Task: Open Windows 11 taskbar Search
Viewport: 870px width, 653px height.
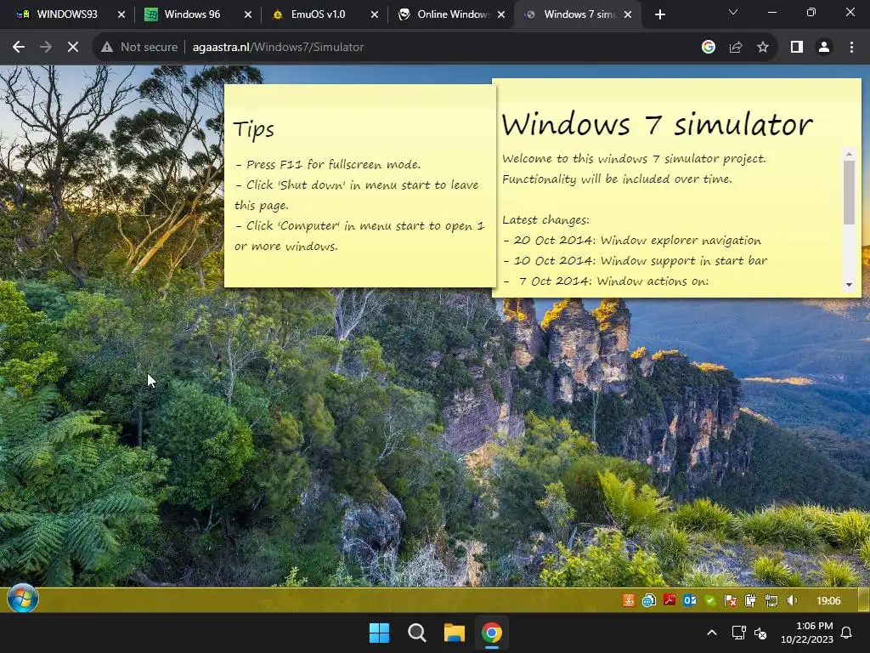Action: coord(416,633)
